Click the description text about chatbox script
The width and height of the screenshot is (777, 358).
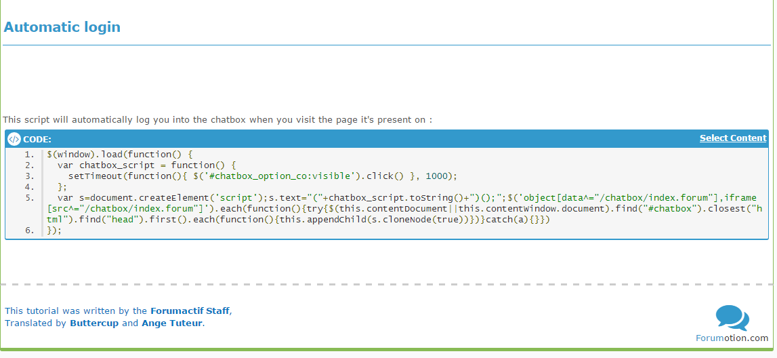(217, 120)
